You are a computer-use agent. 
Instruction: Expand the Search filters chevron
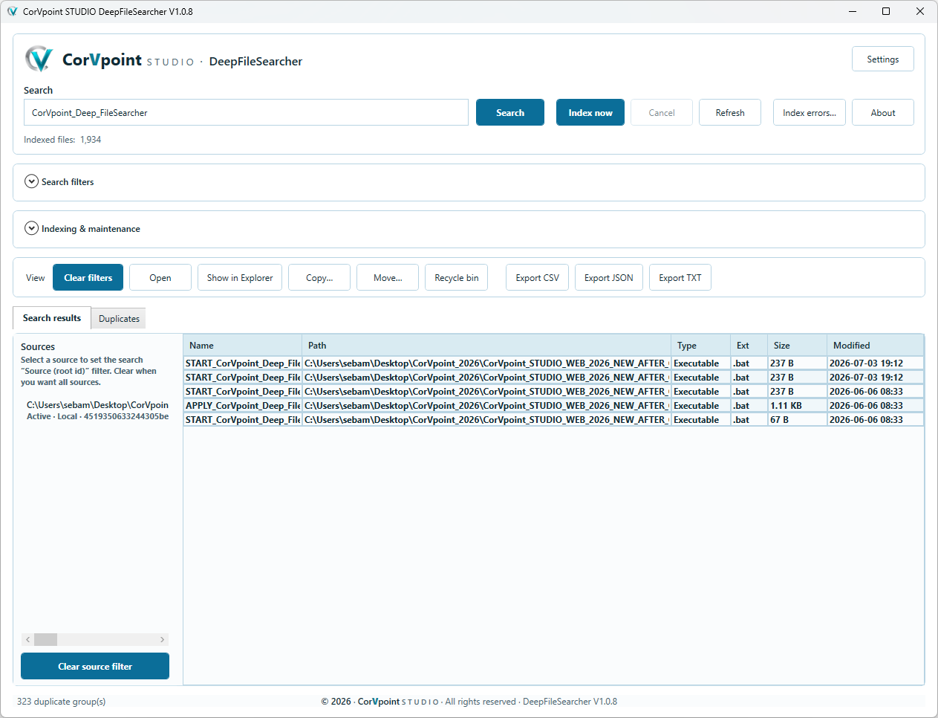point(31,181)
